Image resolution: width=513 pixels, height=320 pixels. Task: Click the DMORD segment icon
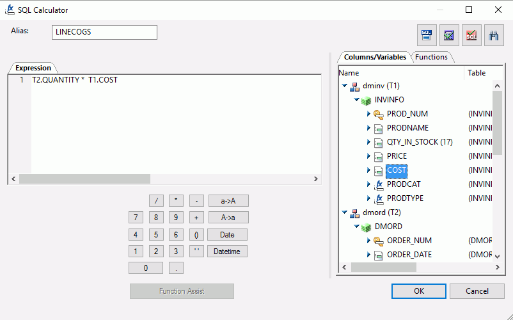pos(367,227)
